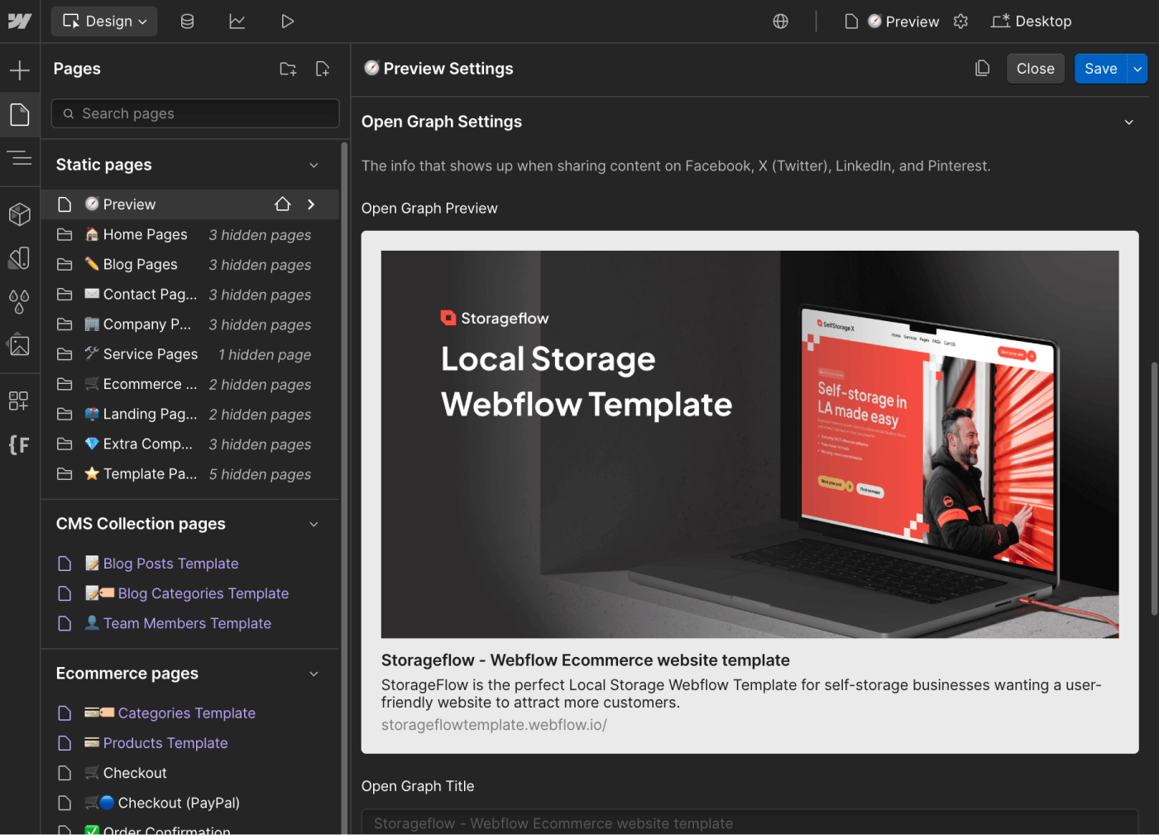Close the Preview Settings panel
The width and height of the screenshot is (1159, 835).
click(1035, 68)
